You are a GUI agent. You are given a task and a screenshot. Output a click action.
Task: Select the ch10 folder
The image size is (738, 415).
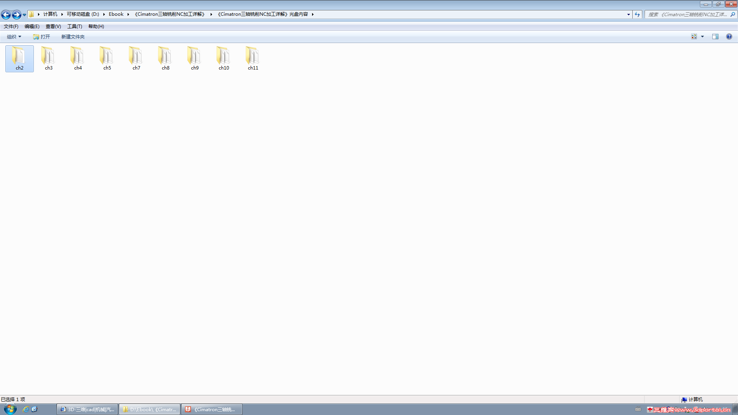click(x=224, y=58)
